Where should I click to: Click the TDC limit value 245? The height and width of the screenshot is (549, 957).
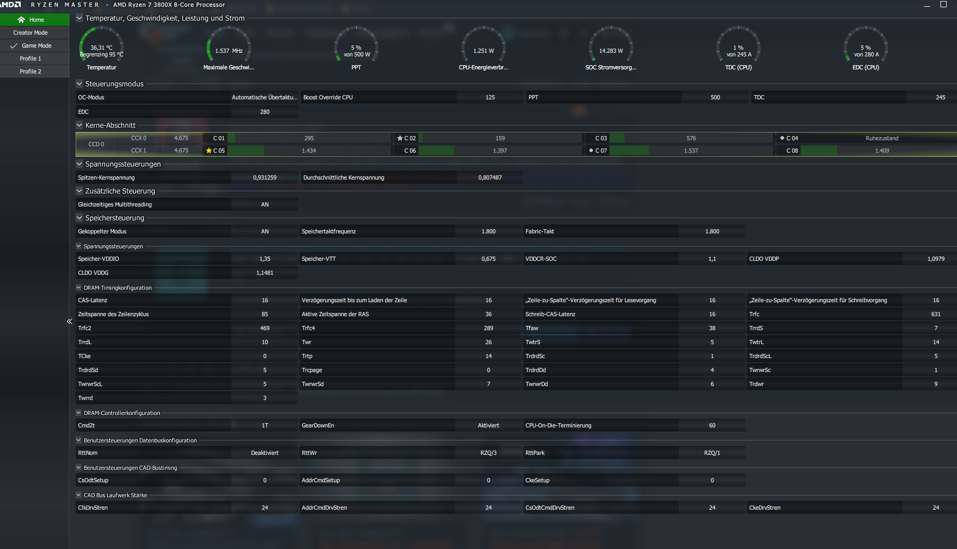click(932, 97)
